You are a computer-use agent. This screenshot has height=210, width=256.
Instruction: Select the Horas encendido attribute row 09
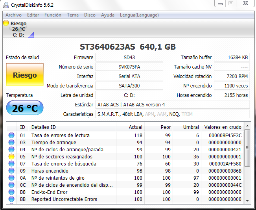[x=125, y=171]
